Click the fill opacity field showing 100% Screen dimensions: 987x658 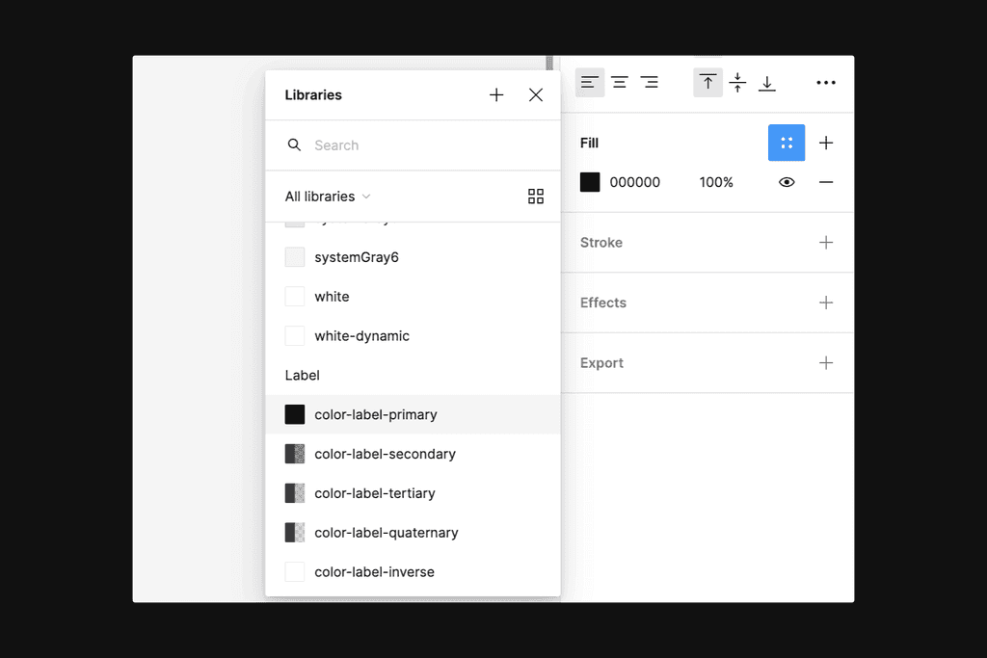[x=717, y=181]
